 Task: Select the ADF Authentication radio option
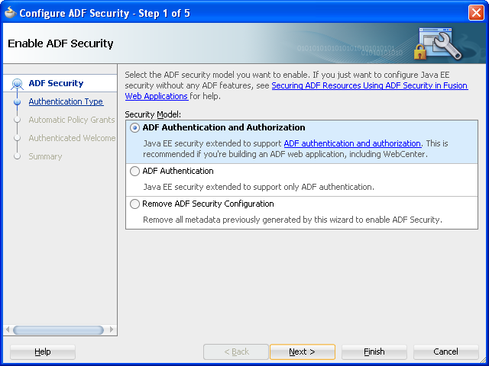pos(134,171)
